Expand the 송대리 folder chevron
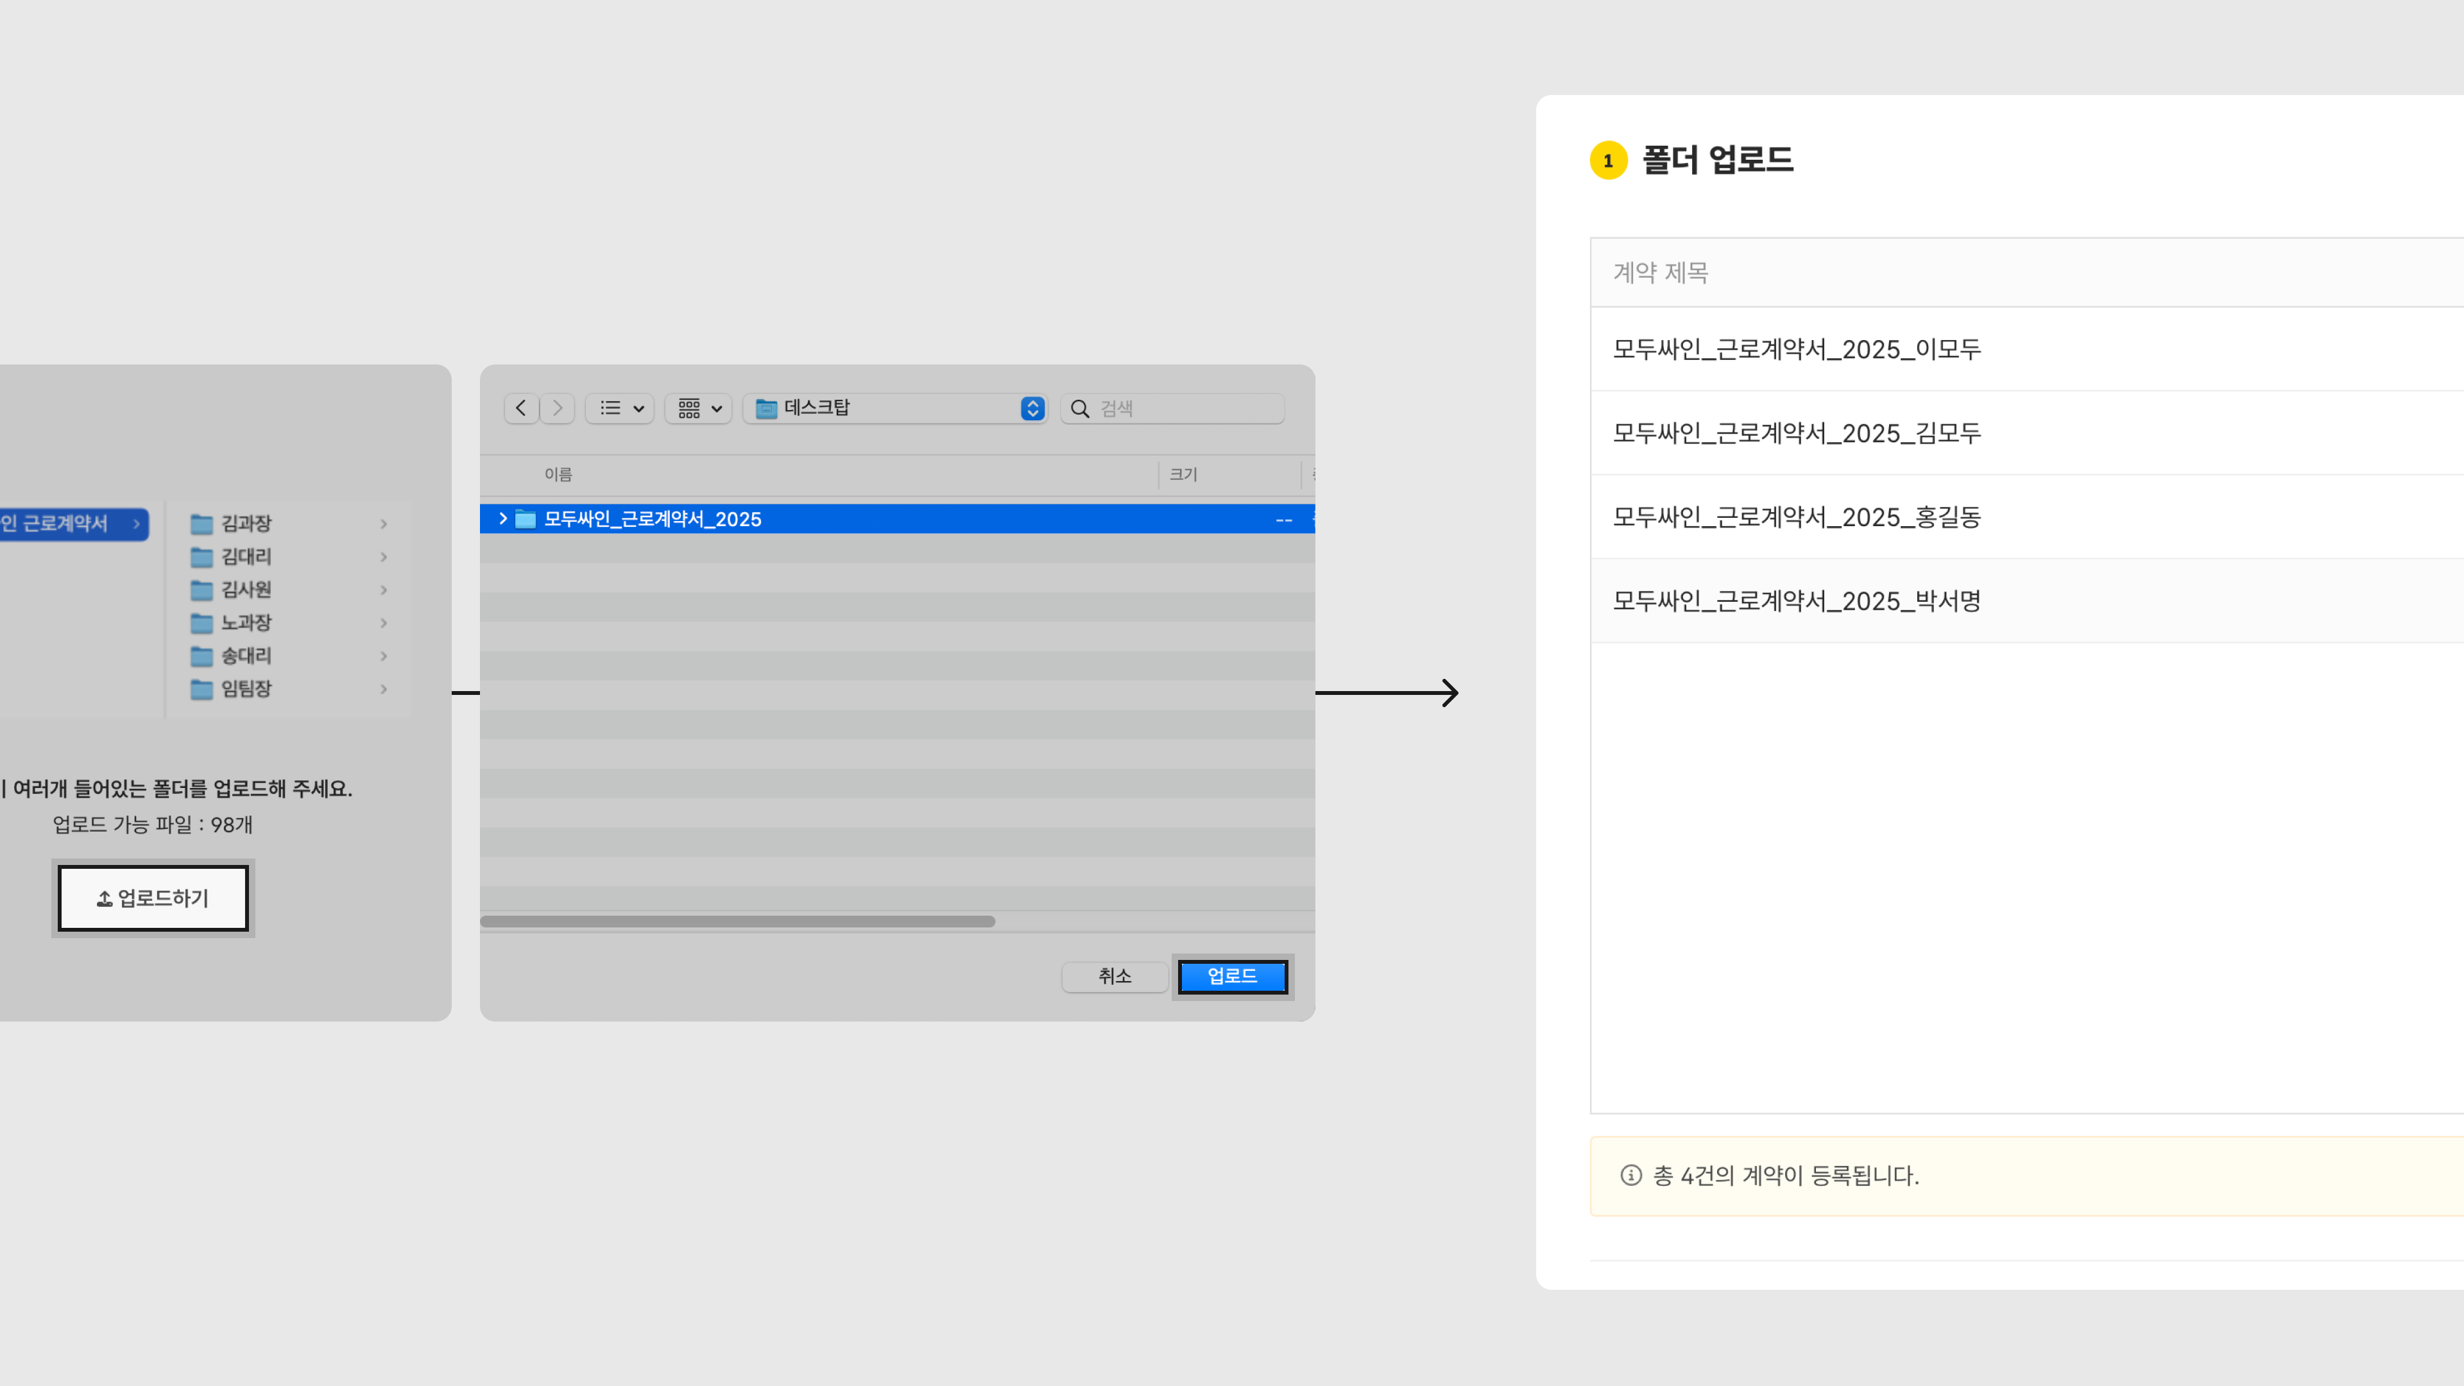The image size is (2464, 1386). coord(384,656)
